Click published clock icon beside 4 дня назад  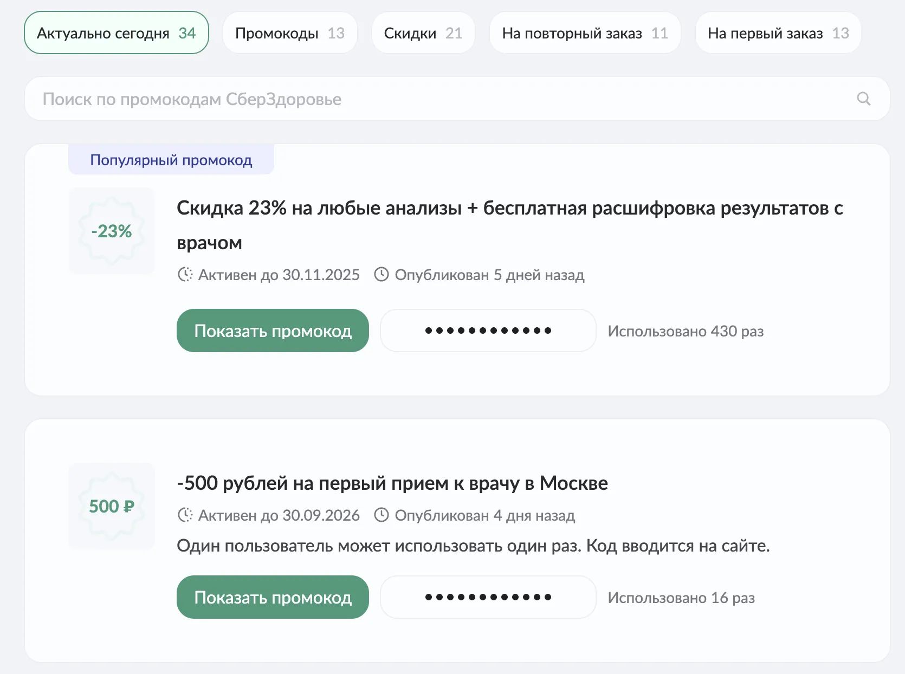coord(382,515)
